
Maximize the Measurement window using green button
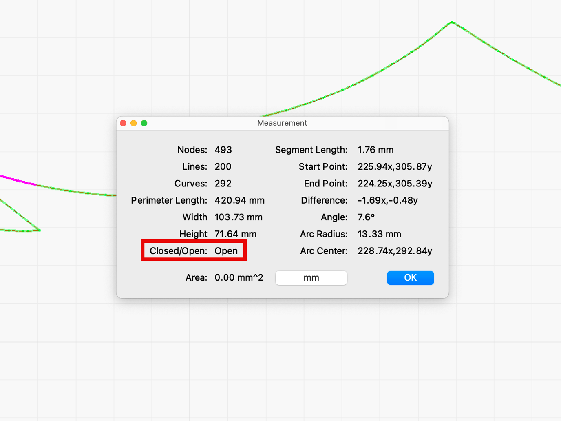click(144, 123)
